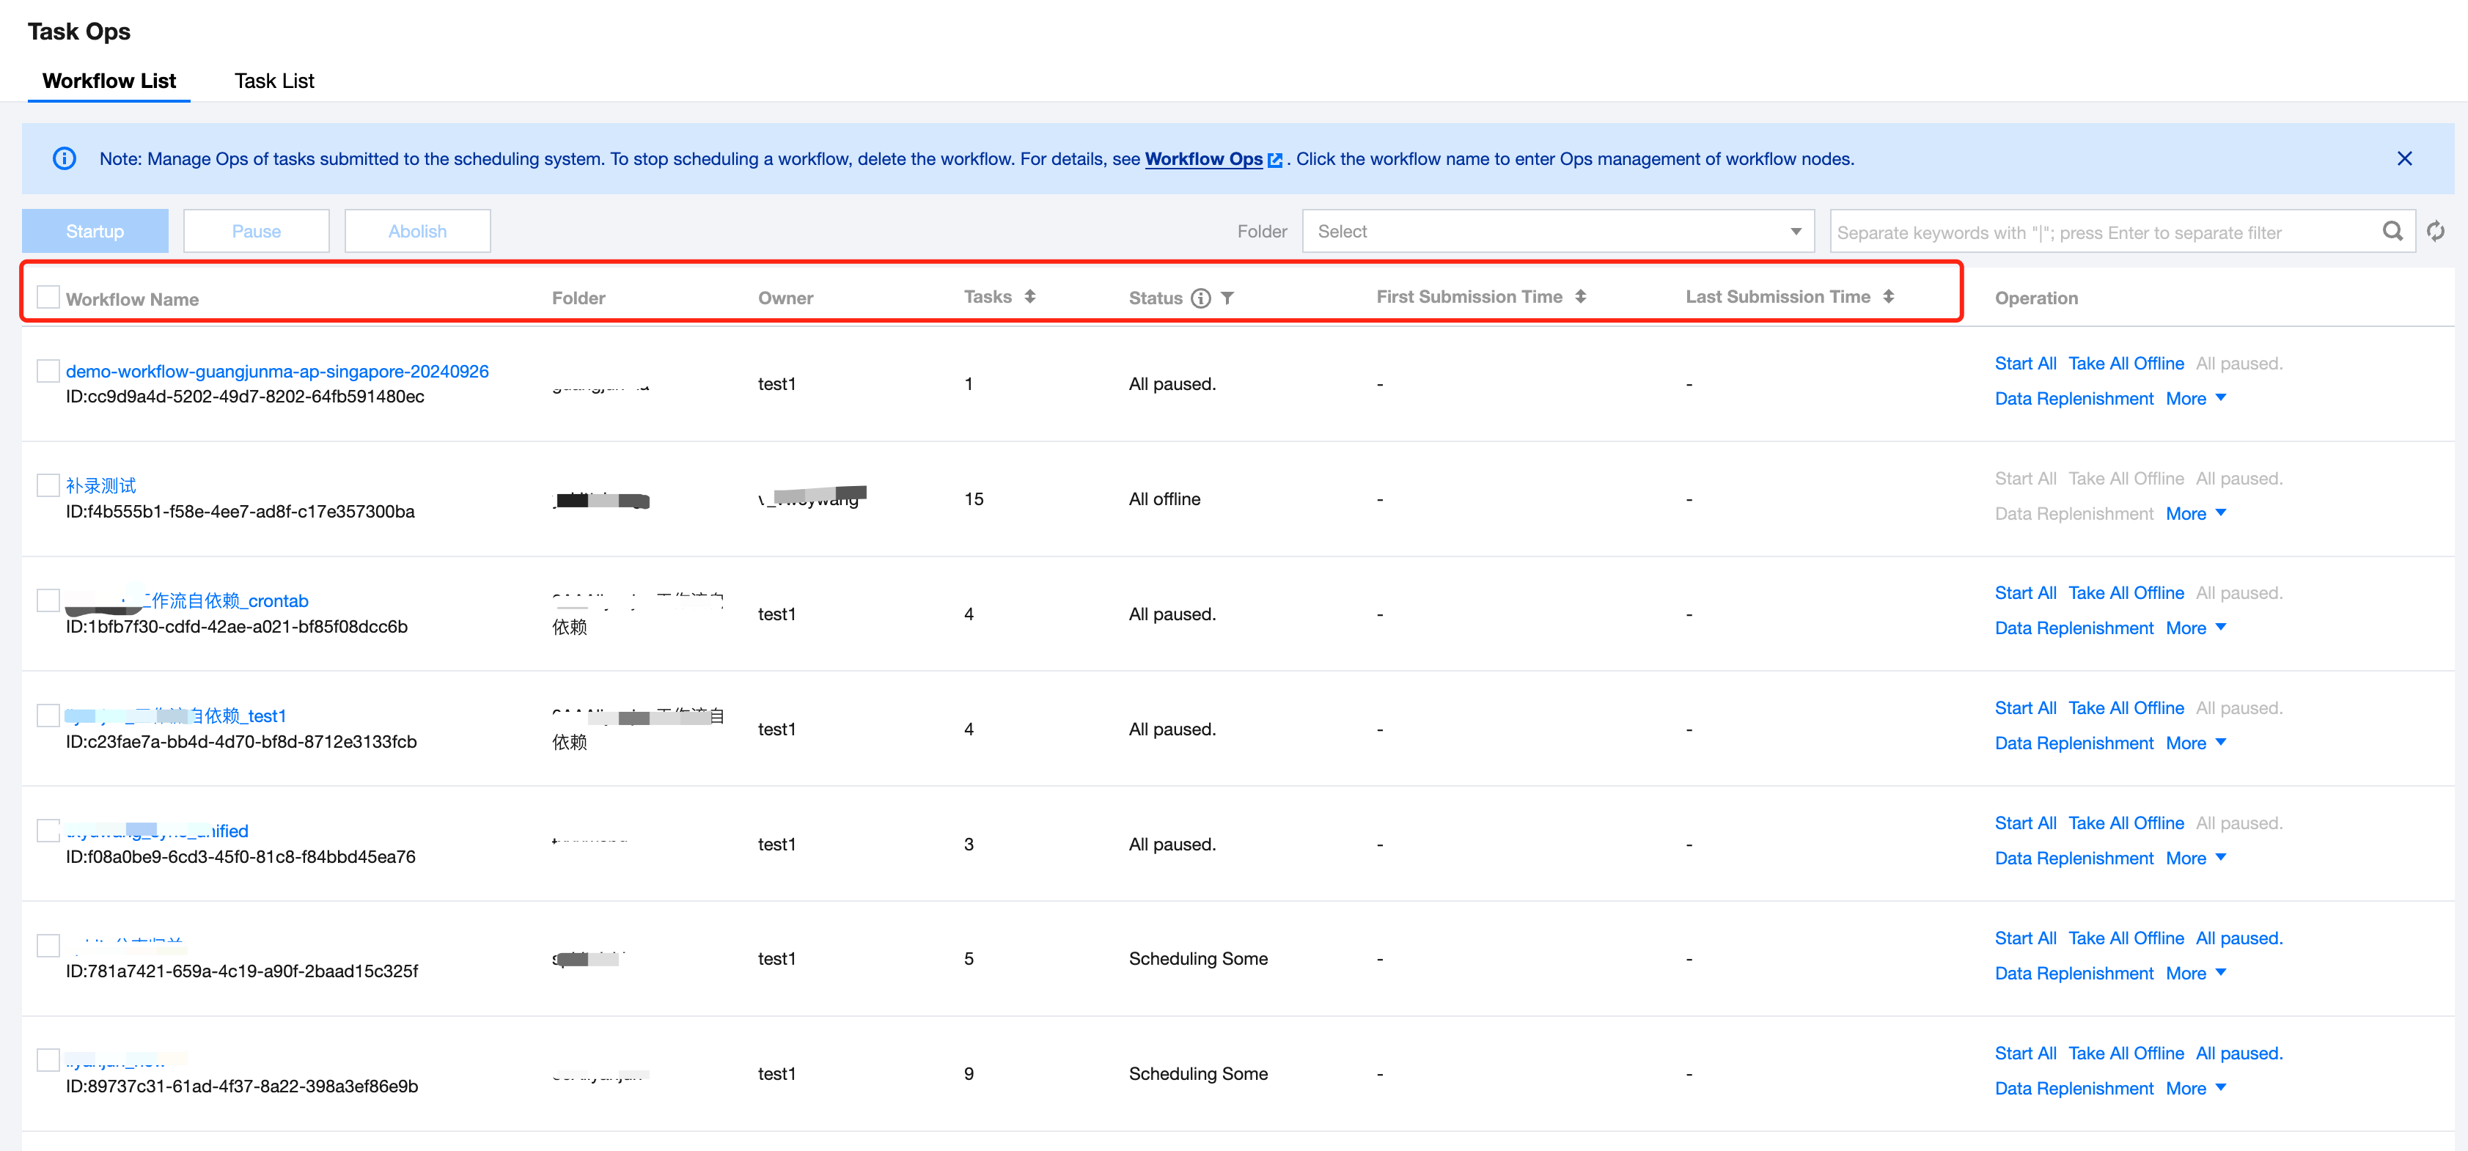2468x1151 pixels.
Task: Open the Folder Select dropdown
Action: (1557, 231)
